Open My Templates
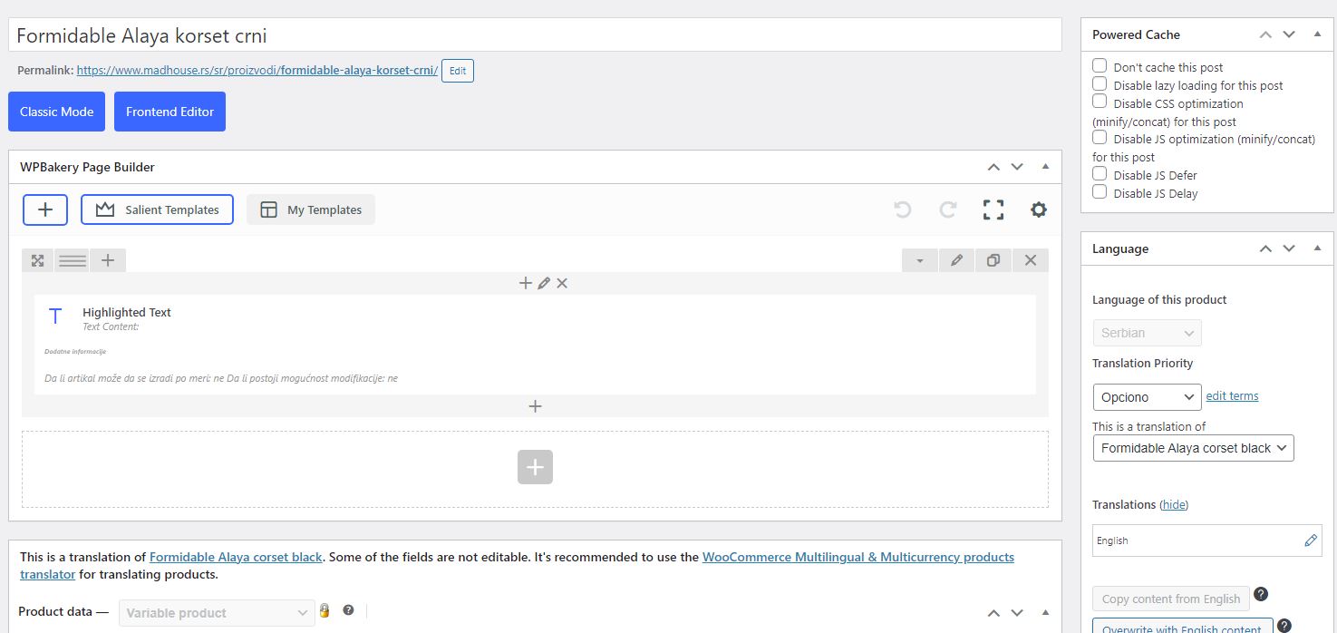The width and height of the screenshot is (1337, 633). [x=311, y=209]
